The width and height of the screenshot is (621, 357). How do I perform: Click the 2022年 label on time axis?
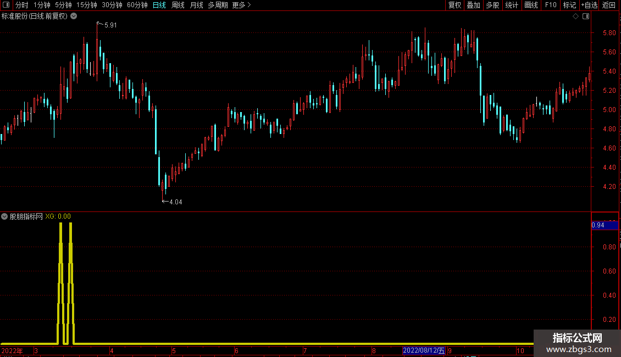(12, 350)
